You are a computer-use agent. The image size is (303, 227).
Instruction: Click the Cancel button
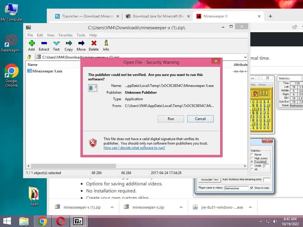pyautogui.click(x=200, y=119)
